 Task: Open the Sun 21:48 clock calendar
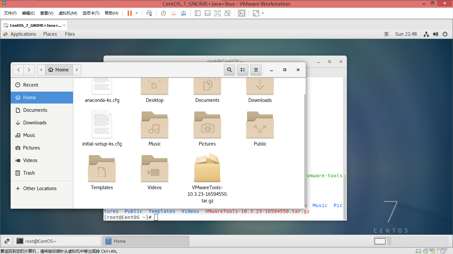point(406,34)
